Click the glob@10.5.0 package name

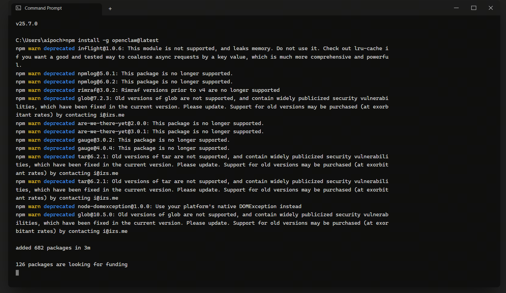coord(96,214)
